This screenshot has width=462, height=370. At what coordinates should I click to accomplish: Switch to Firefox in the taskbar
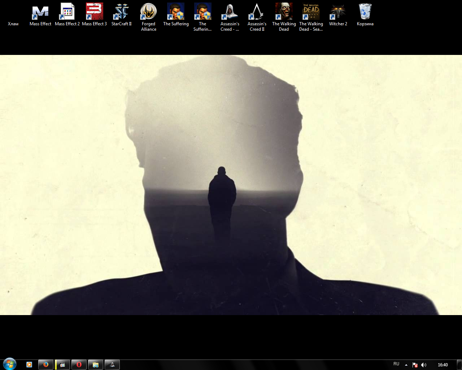click(x=46, y=365)
